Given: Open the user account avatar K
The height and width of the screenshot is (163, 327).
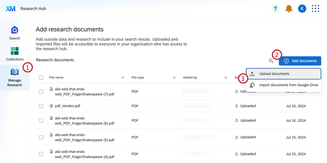Looking at the screenshot, I should point(302,8).
